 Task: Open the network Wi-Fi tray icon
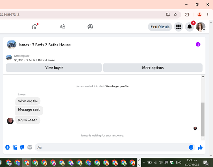tap(155, 162)
